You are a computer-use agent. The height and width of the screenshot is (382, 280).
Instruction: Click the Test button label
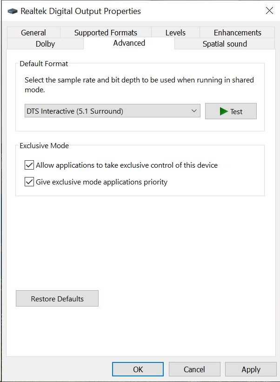[236, 112]
